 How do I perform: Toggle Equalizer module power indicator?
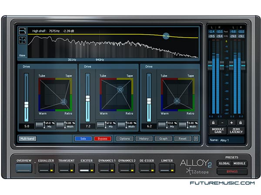pos(52,170)
